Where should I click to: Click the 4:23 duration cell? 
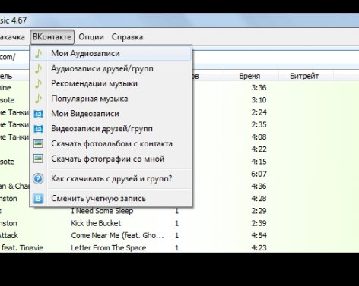259,248
